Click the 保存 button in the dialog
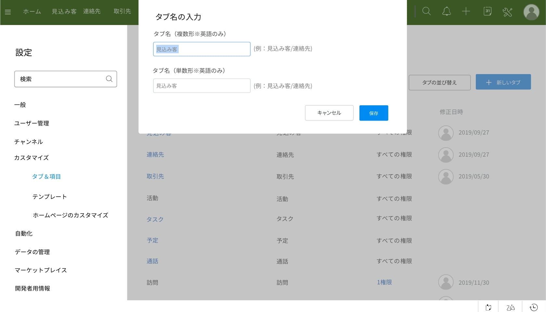The width and height of the screenshot is (546, 312). click(x=373, y=113)
